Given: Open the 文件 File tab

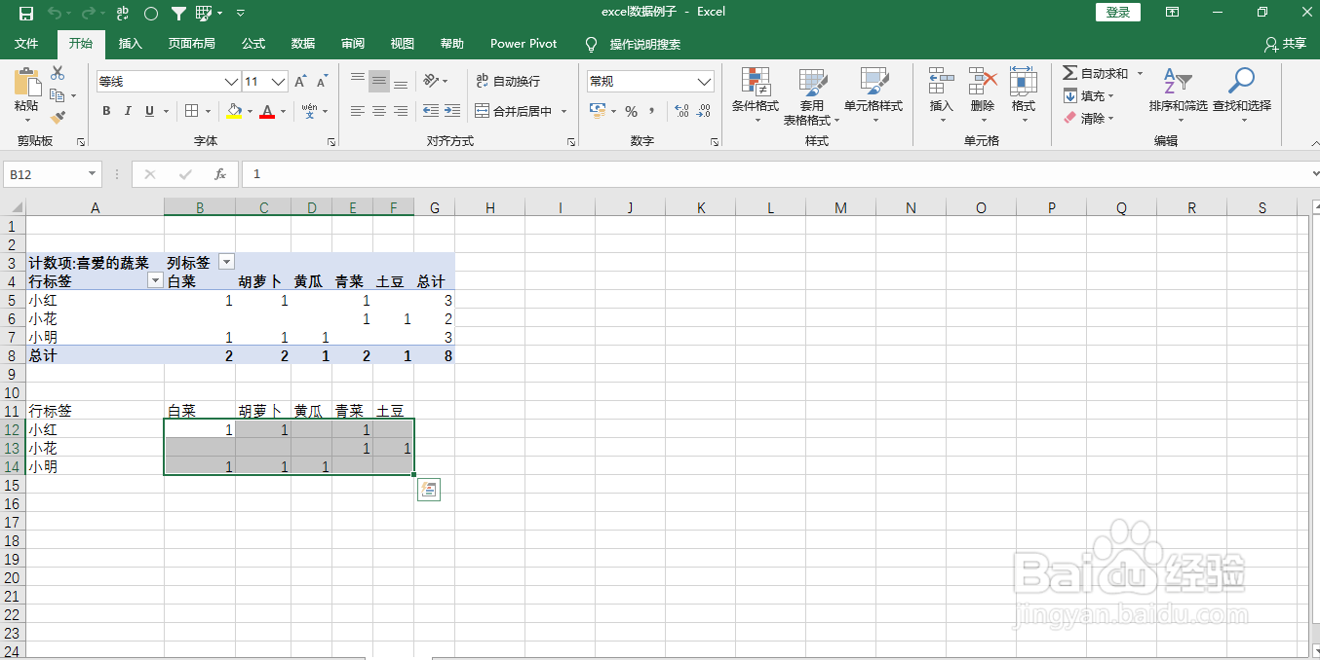Looking at the screenshot, I should point(26,44).
